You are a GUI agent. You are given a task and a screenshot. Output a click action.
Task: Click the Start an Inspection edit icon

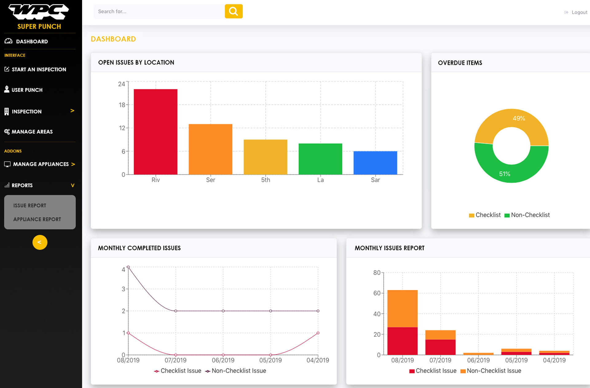pyautogui.click(x=7, y=69)
